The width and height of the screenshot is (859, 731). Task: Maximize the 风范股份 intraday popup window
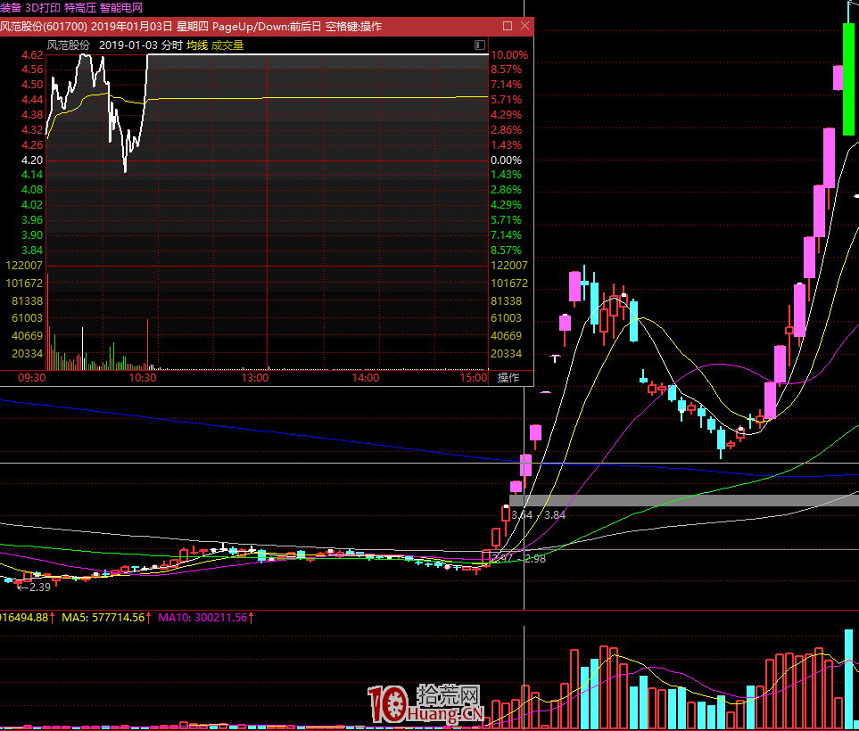(507, 26)
